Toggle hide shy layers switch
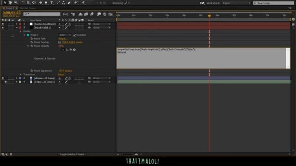 click(x=80, y=14)
